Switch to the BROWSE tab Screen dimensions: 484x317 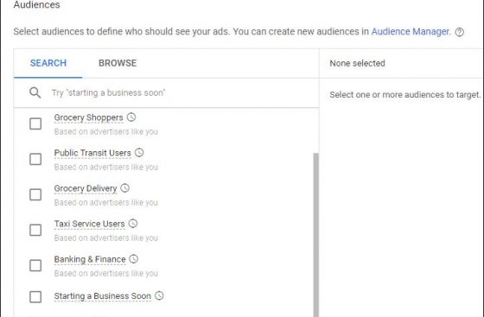tap(118, 63)
